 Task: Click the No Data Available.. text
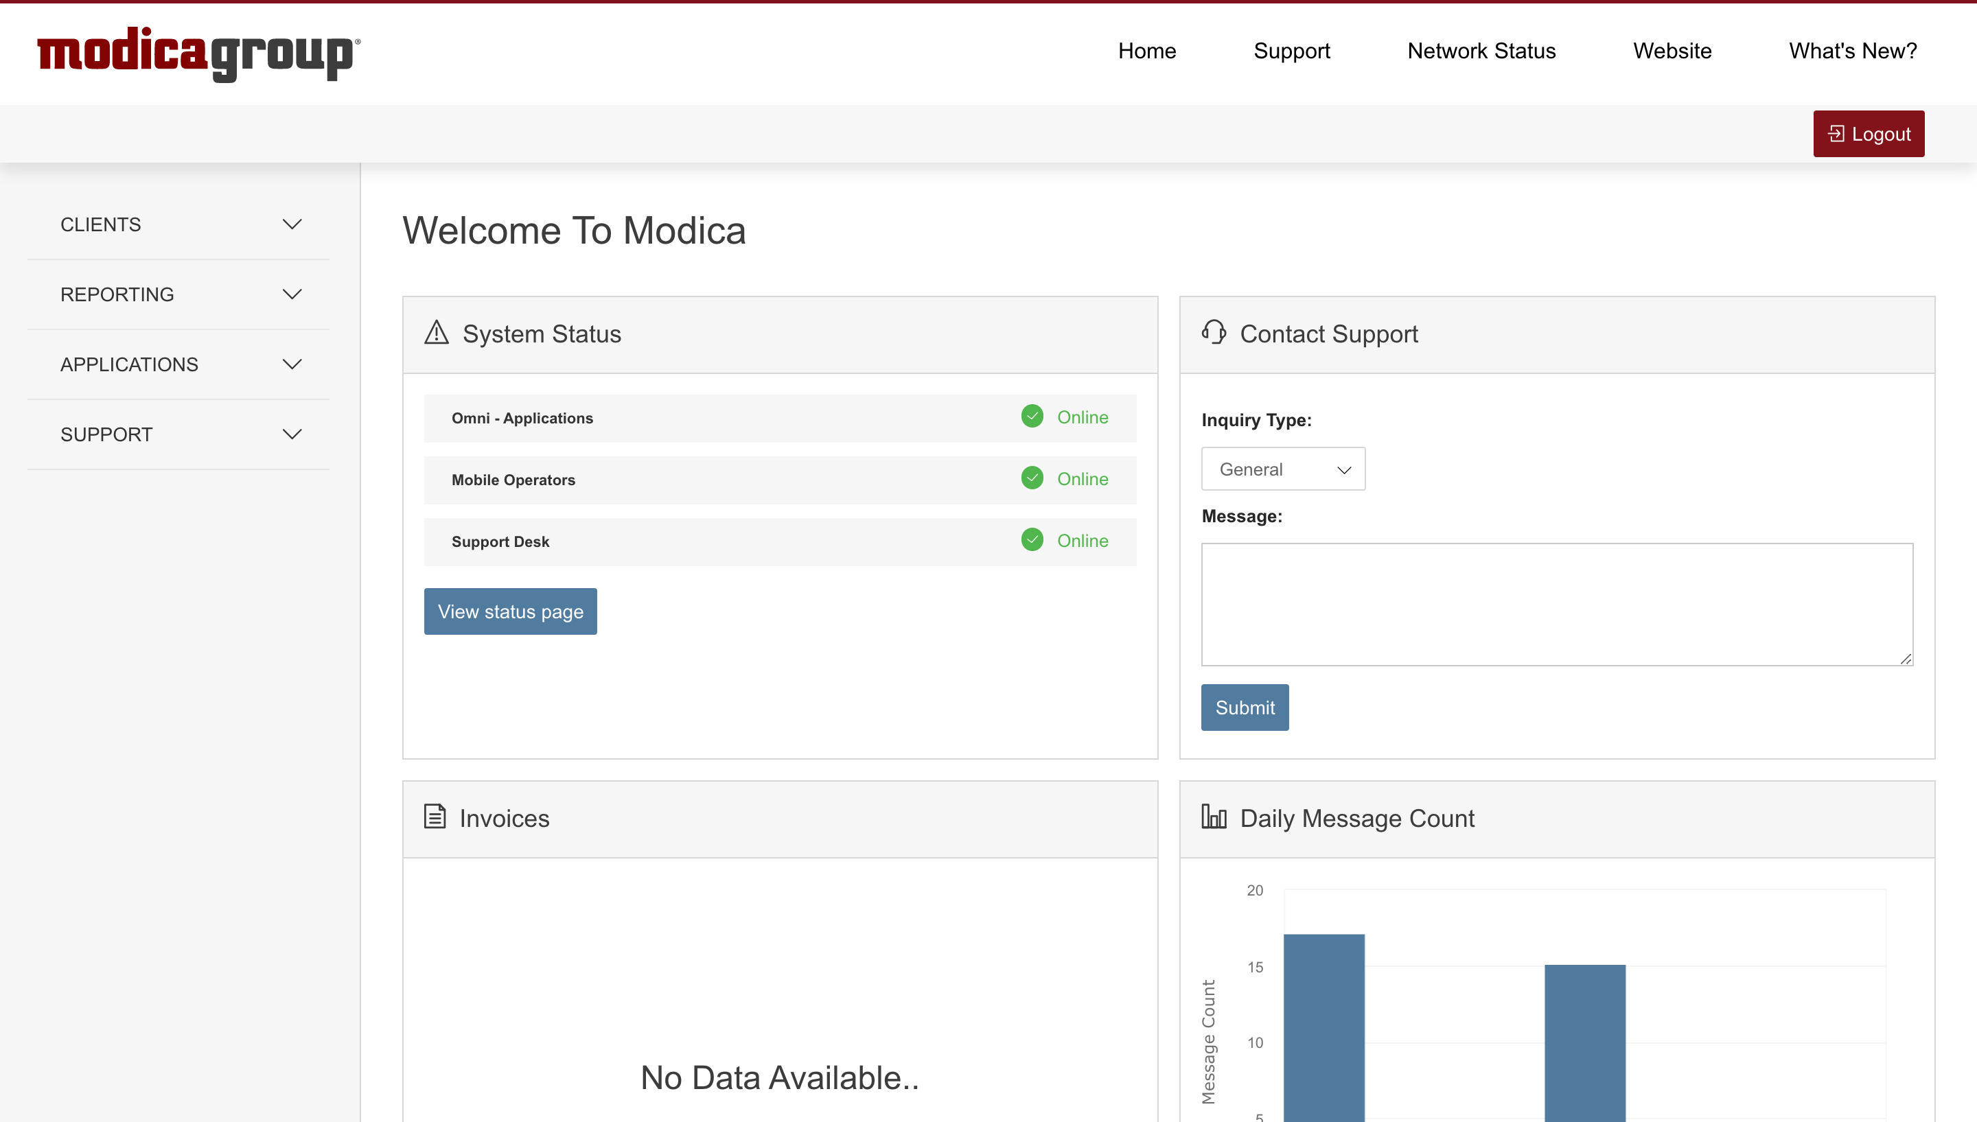pyautogui.click(x=779, y=1077)
